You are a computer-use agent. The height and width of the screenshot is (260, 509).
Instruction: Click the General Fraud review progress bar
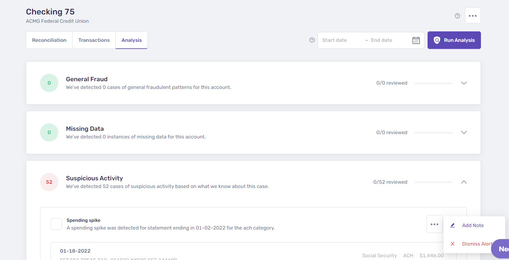click(433, 83)
